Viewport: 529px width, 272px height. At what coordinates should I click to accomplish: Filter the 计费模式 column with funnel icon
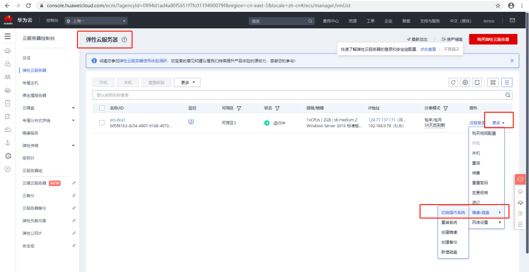point(445,108)
